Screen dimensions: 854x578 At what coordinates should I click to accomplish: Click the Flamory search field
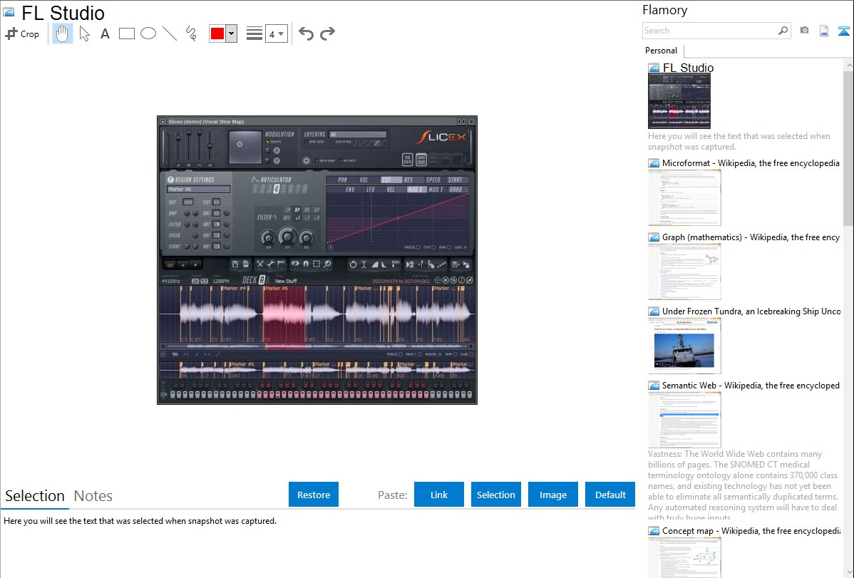[709, 31]
